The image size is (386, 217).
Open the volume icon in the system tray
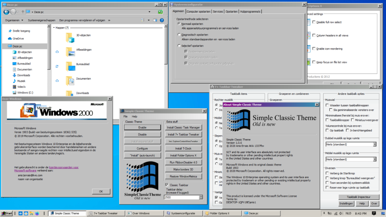click(341, 213)
